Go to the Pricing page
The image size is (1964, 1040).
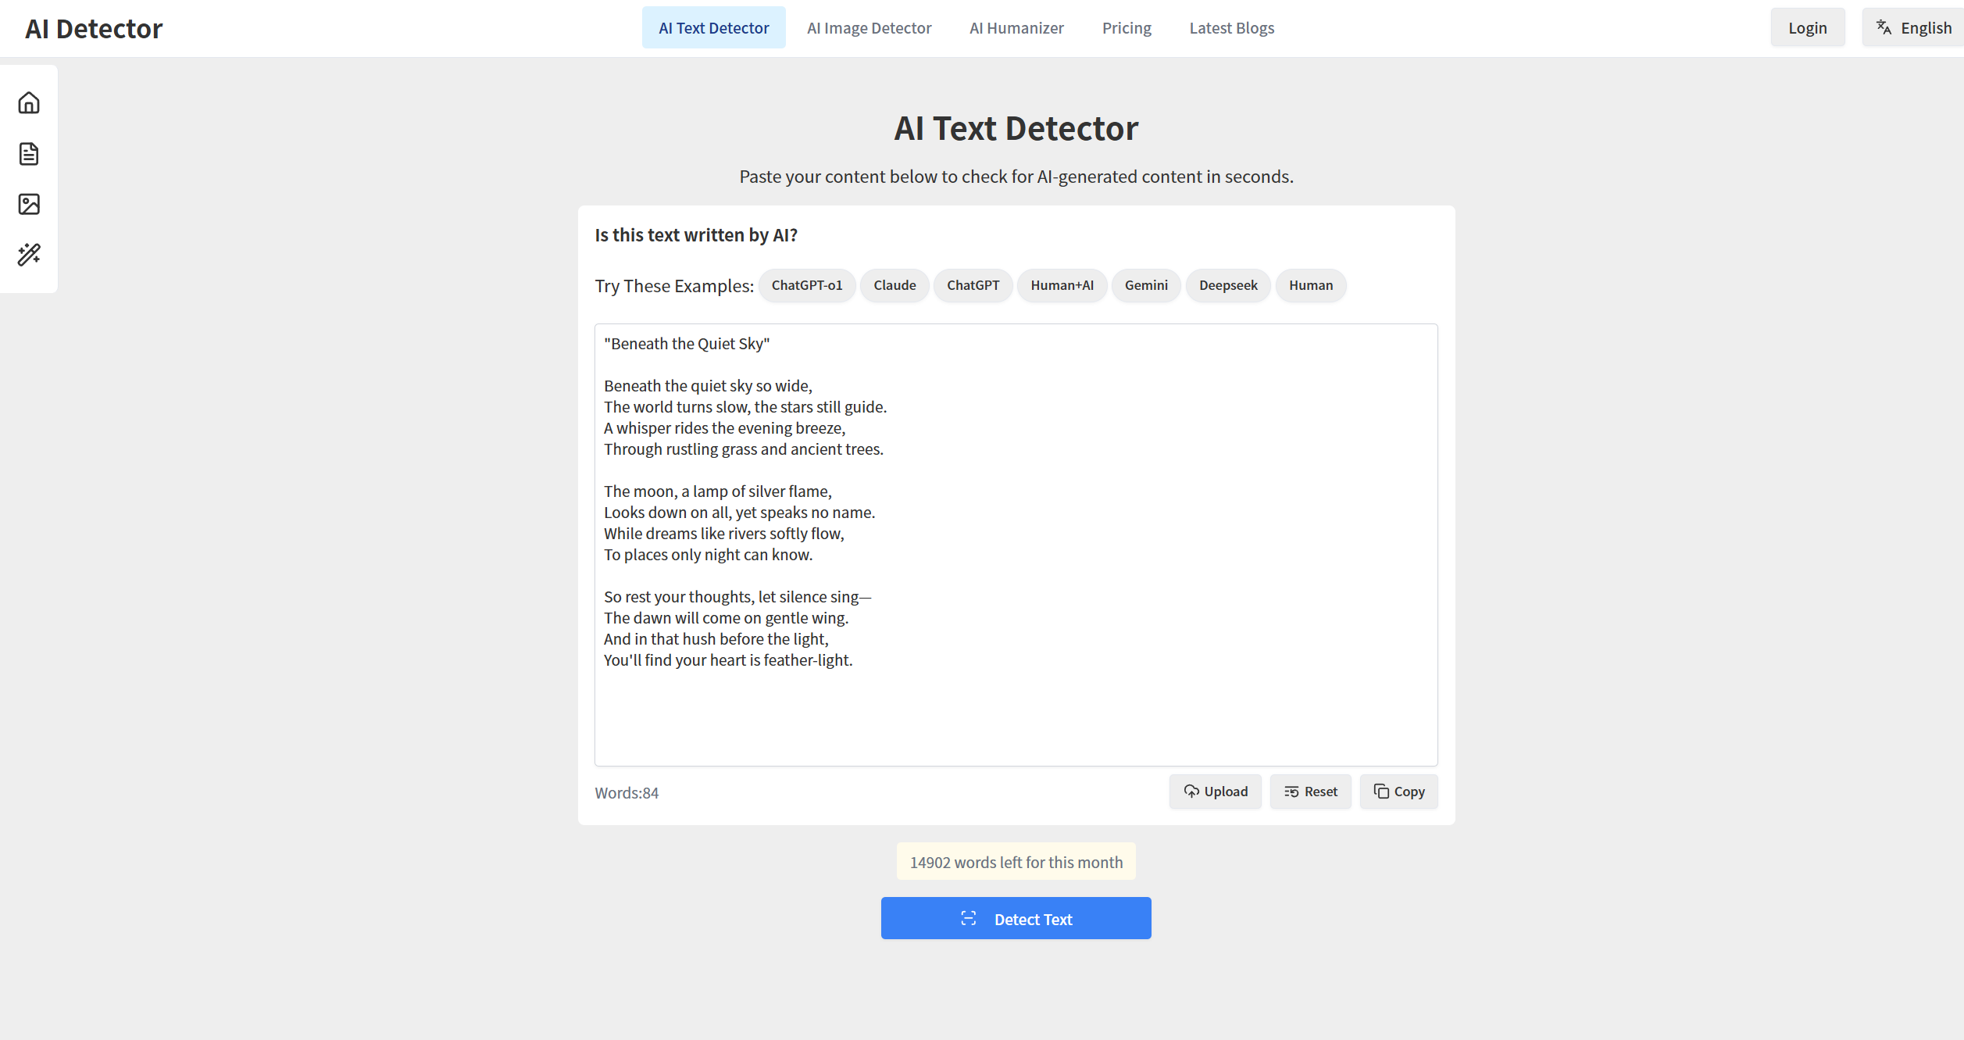point(1126,28)
